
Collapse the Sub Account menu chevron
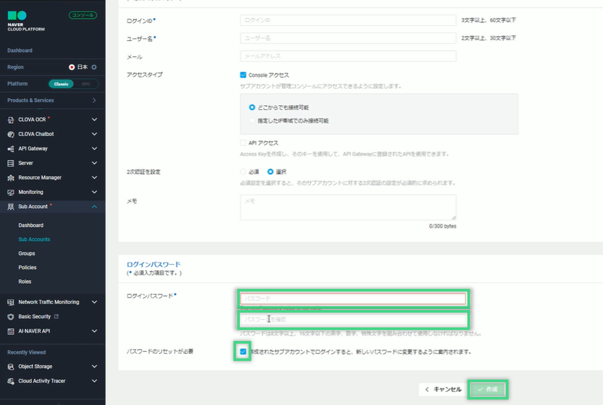(x=94, y=206)
